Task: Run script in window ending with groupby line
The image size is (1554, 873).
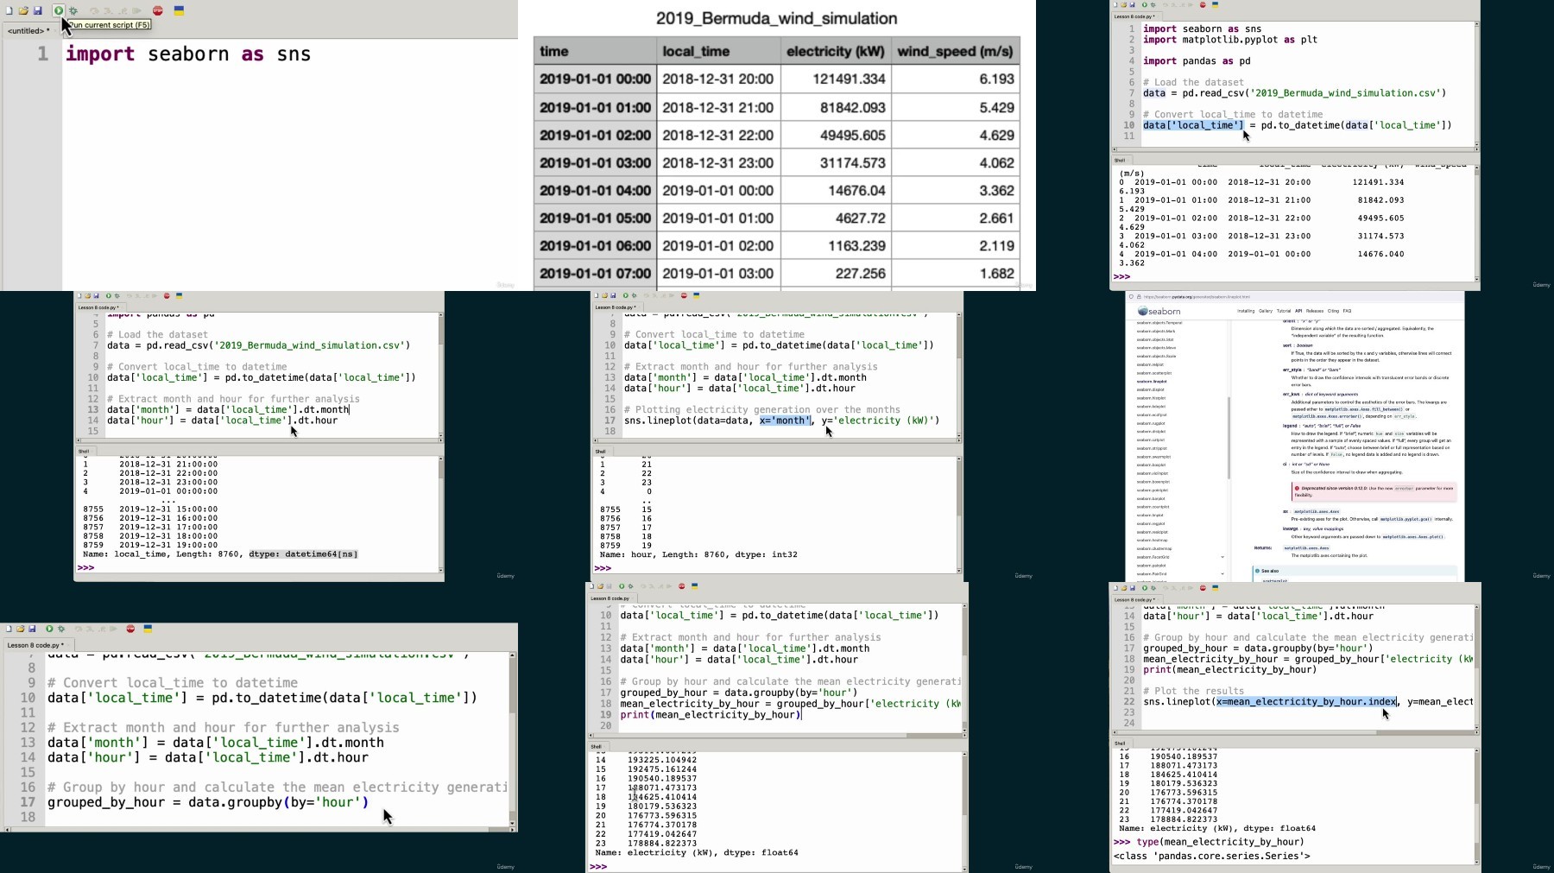Action: click(49, 629)
